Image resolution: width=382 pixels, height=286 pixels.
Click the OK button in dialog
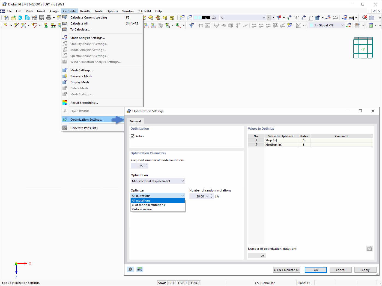(x=316, y=270)
